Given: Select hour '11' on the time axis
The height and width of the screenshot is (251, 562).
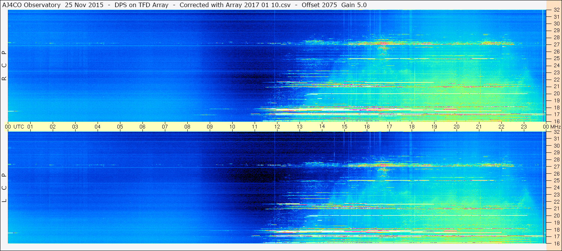Looking at the screenshot, I should 255,127.
